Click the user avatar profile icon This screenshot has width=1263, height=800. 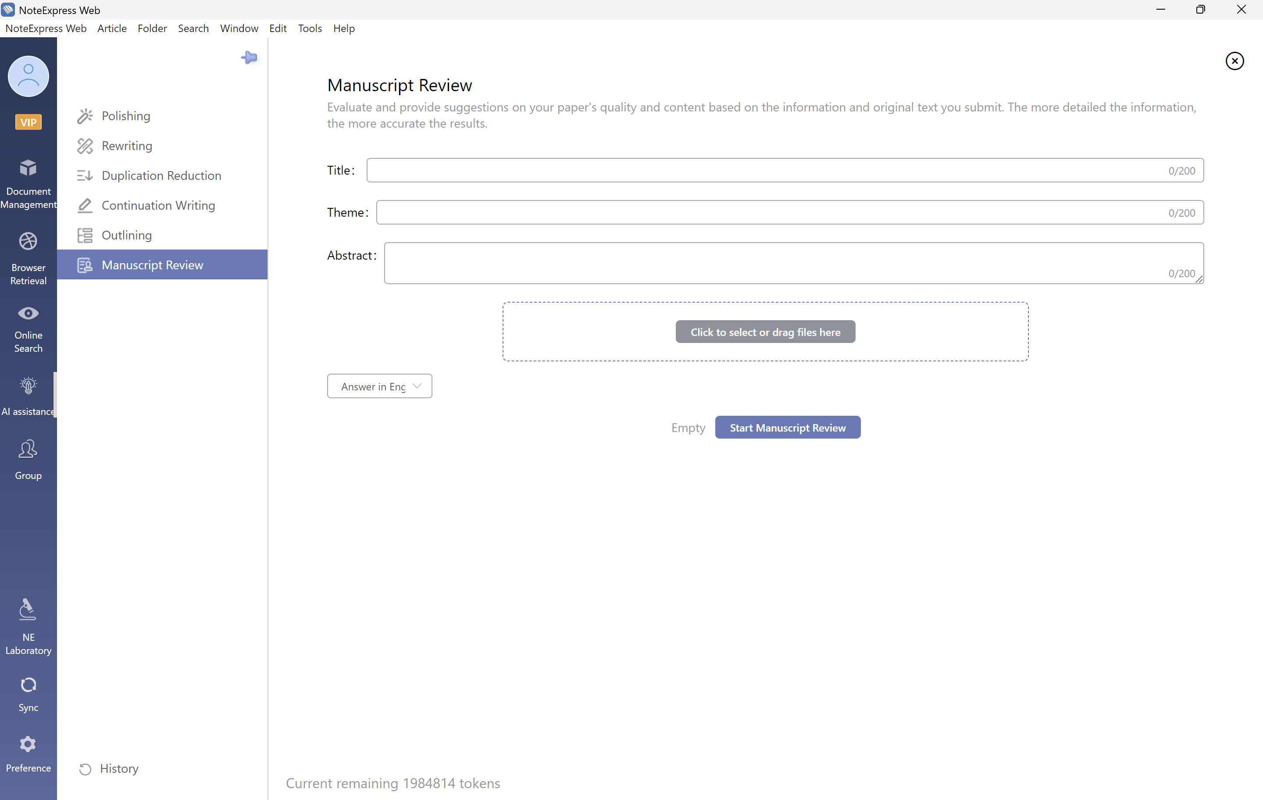point(29,77)
